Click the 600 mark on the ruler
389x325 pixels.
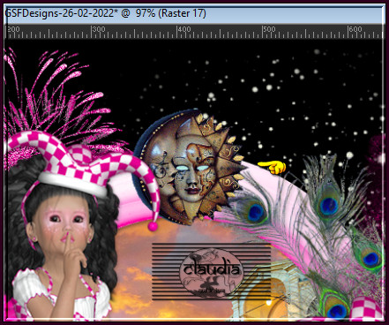pyautogui.click(x=355, y=29)
